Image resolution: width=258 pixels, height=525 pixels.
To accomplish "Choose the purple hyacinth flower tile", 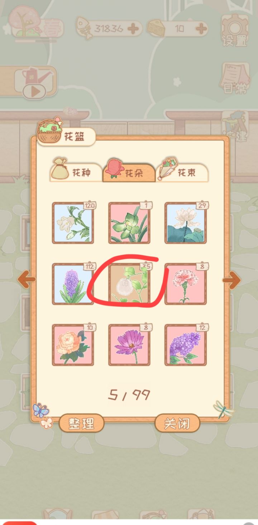I will tap(73, 284).
